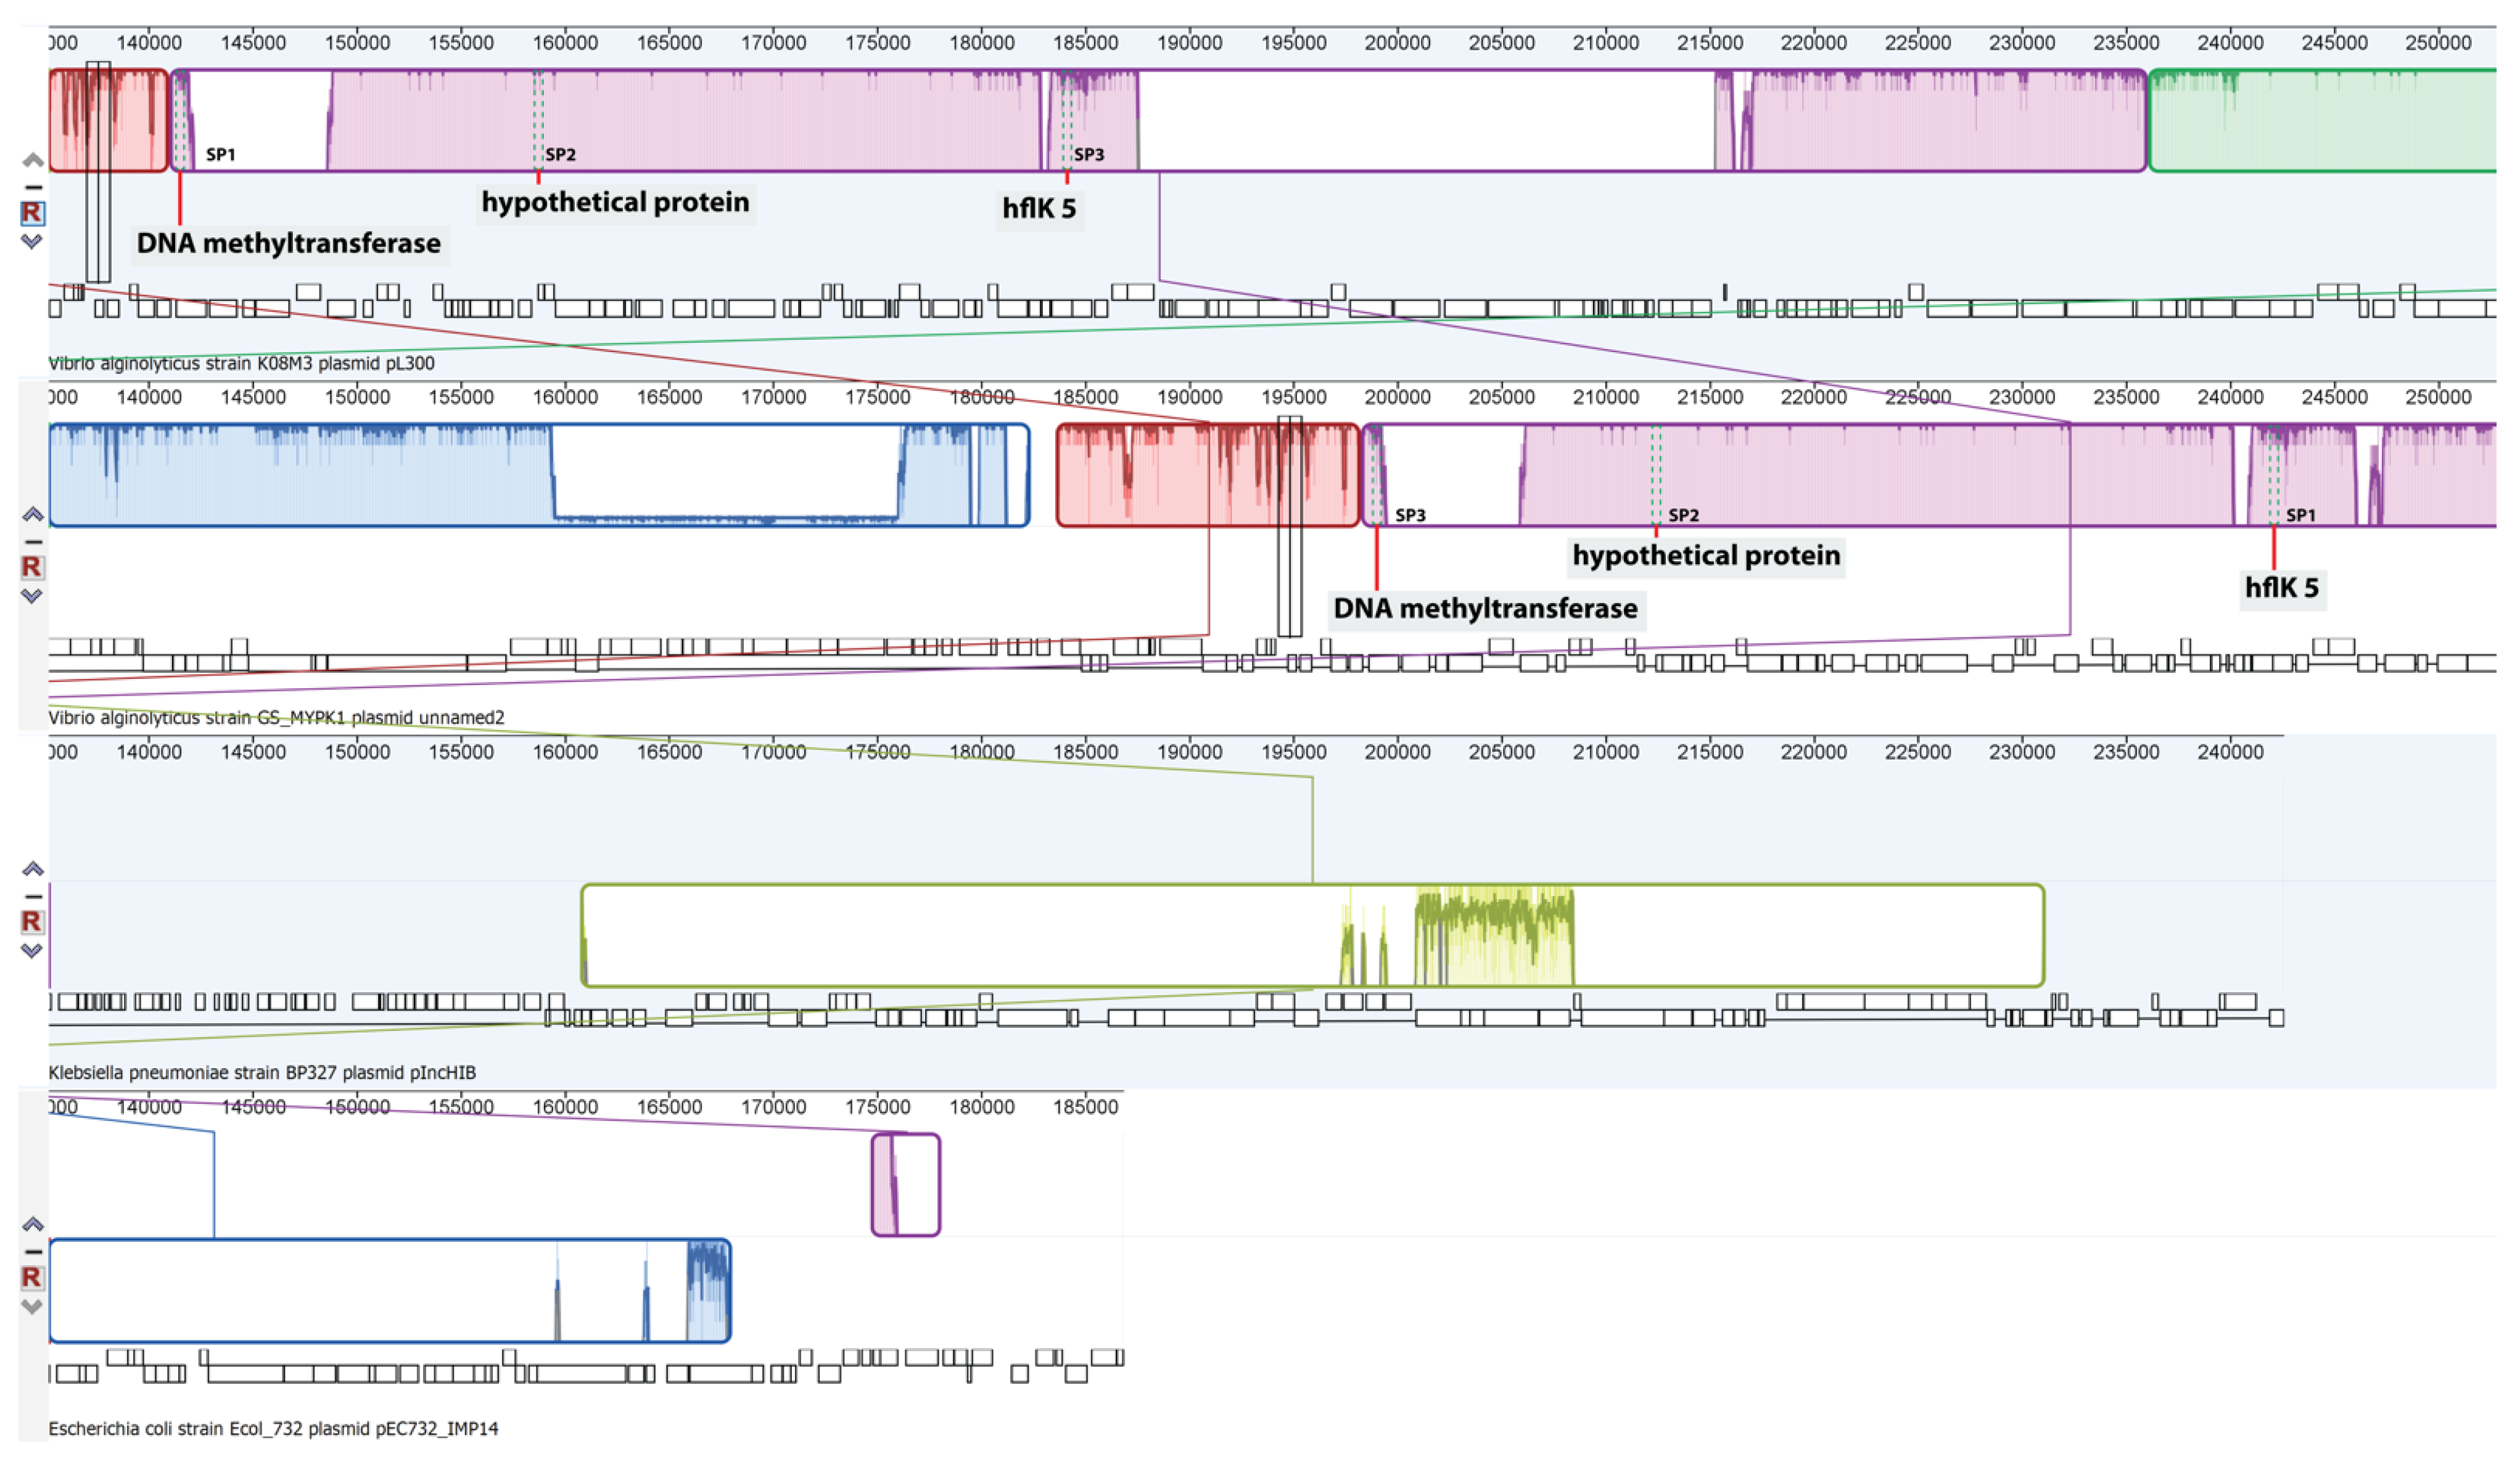Click the label 'Vibrio alginolyticus strain K08M3 plasmid pL300'
This screenshot has height=1467, width=2520.
coord(242,364)
